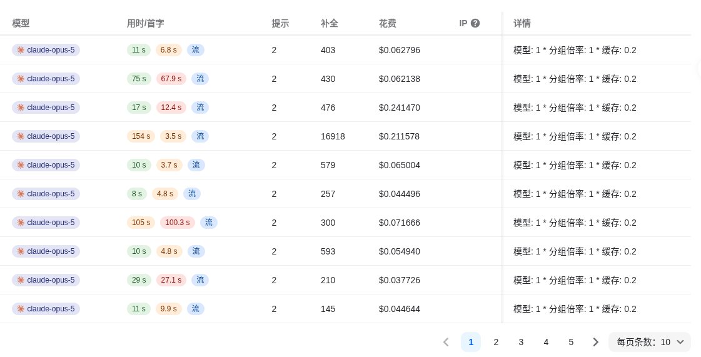
Task: Click the IP help question mark icon
Action: pos(475,23)
